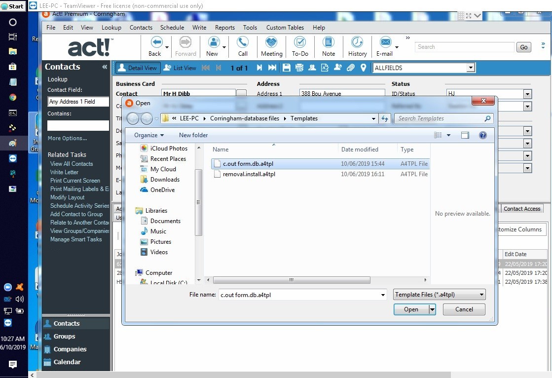This screenshot has width=552, height=378.
Task: Jump to last record arrow
Action: point(272,68)
